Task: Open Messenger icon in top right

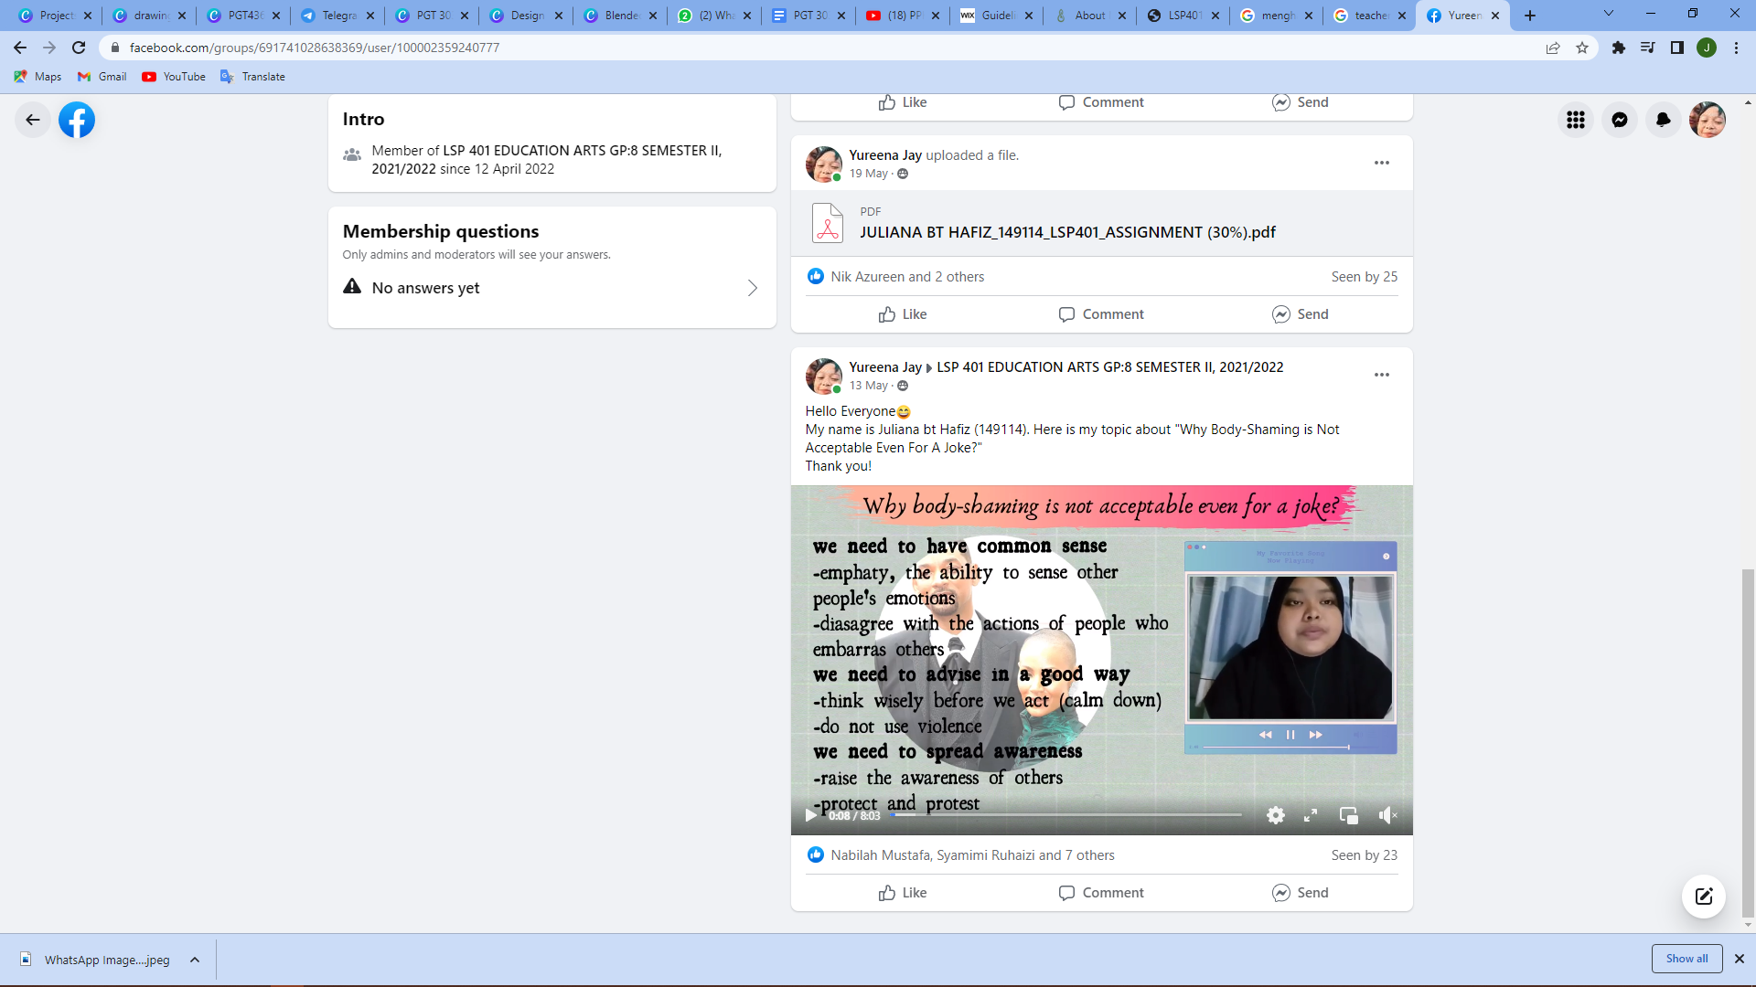Action: pos(1619,120)
